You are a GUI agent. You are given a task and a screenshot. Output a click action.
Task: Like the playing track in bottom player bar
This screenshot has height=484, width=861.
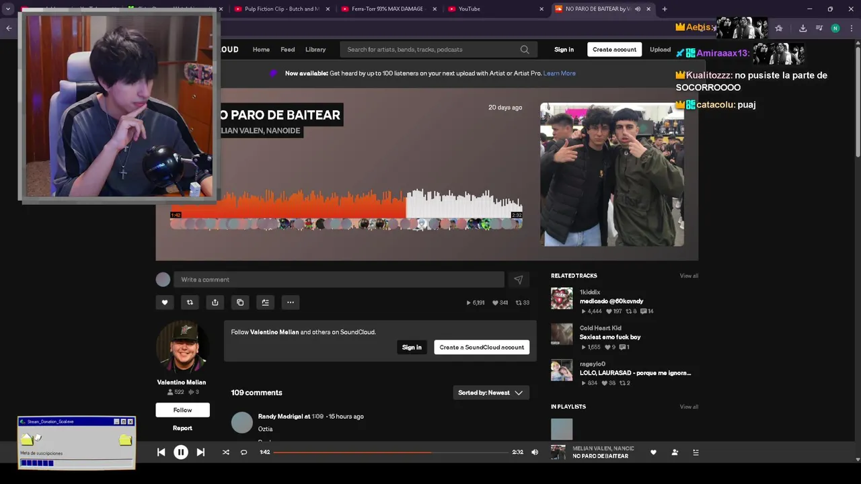(653, 452)
